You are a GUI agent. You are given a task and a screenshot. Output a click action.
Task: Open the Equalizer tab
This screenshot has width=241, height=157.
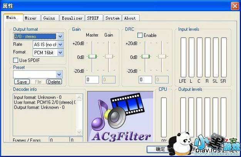click(72, 18)
